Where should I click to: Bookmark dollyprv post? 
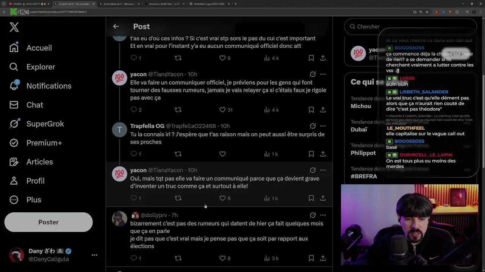click(x=311, y=258)
